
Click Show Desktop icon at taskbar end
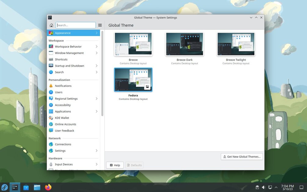pos(302,187)
